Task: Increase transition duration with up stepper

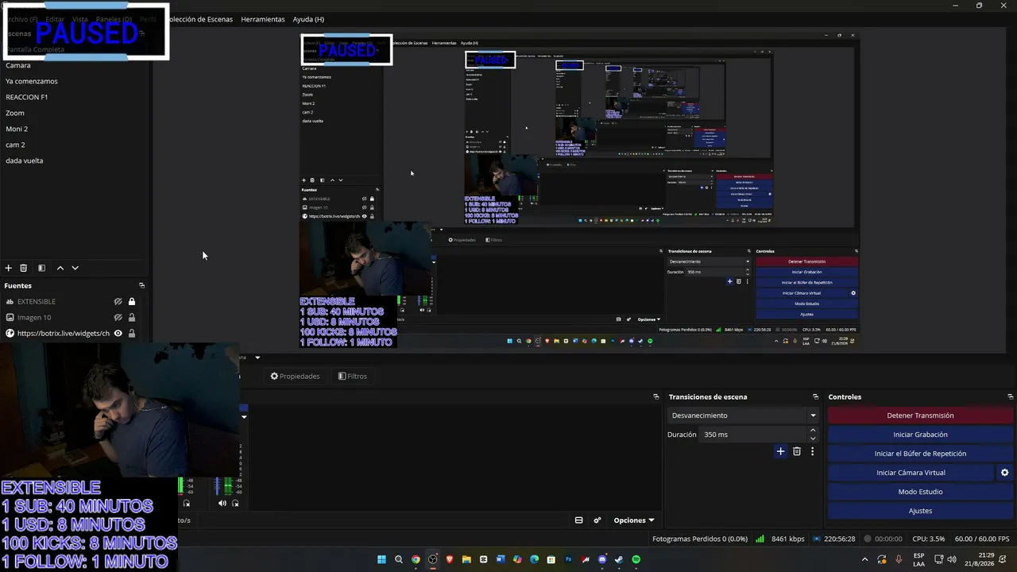Action: click(x=812, y=431)
